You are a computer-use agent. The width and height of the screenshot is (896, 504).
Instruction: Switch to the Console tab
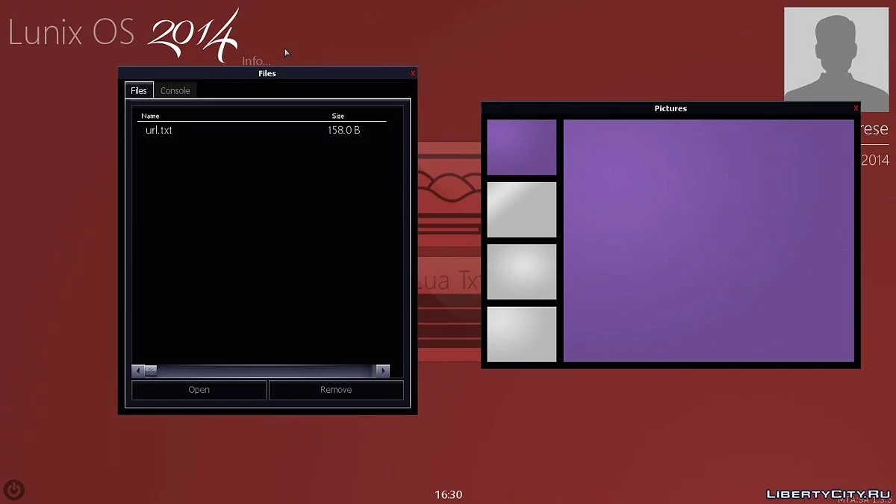175,90
